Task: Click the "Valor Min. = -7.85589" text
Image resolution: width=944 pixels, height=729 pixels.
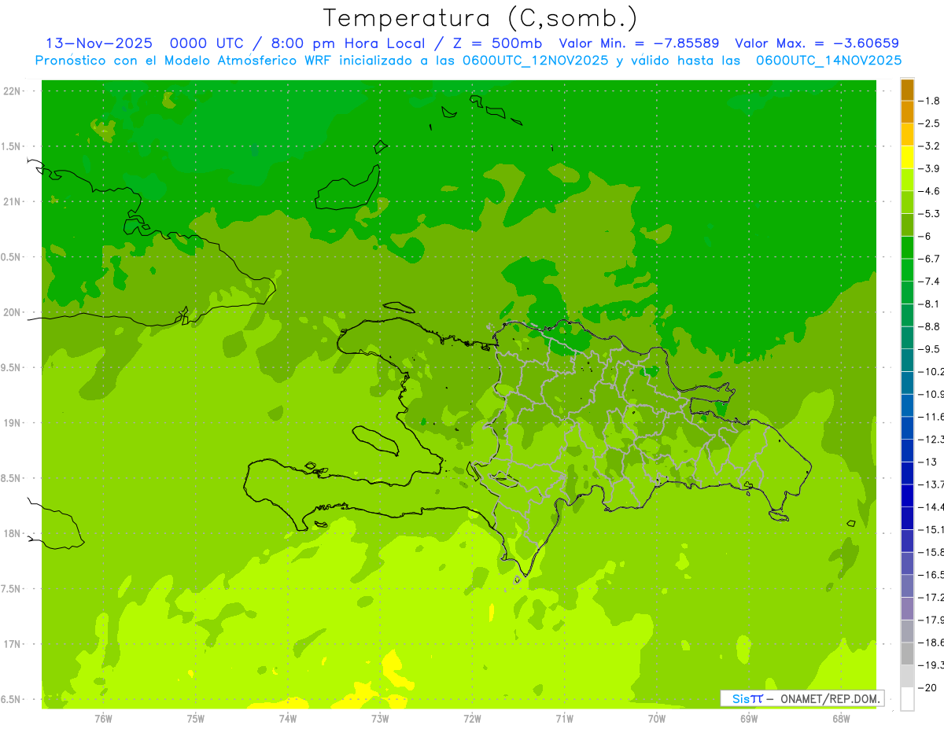Action: click(x=639, y=43)
